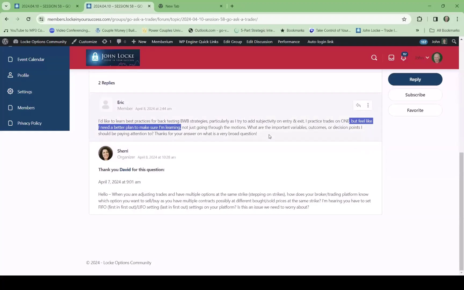This screenshot has height=290, width=464.
Task: Click the Auto-login link item
Action: [320, 42]
